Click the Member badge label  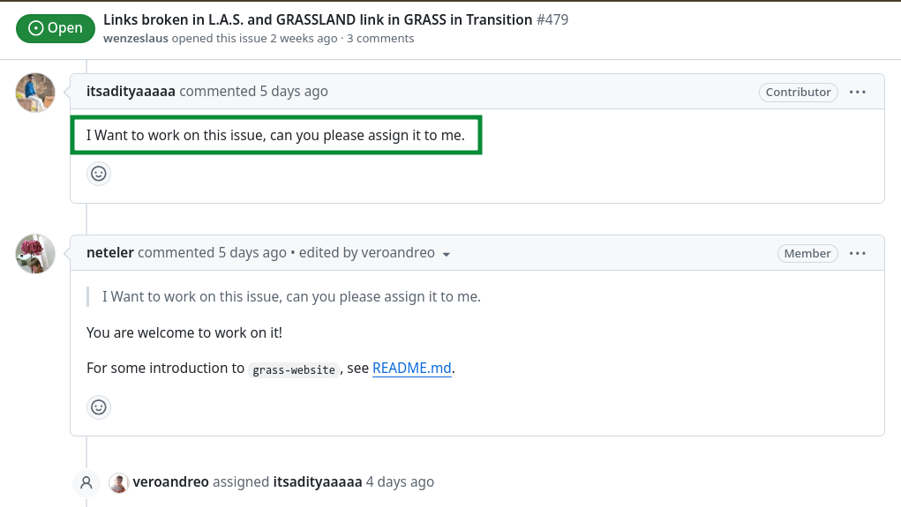point(807,253)
